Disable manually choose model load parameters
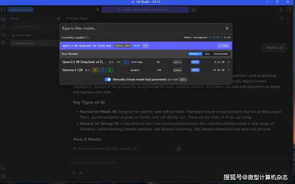 pyautogui.click(x=108, y=79)
